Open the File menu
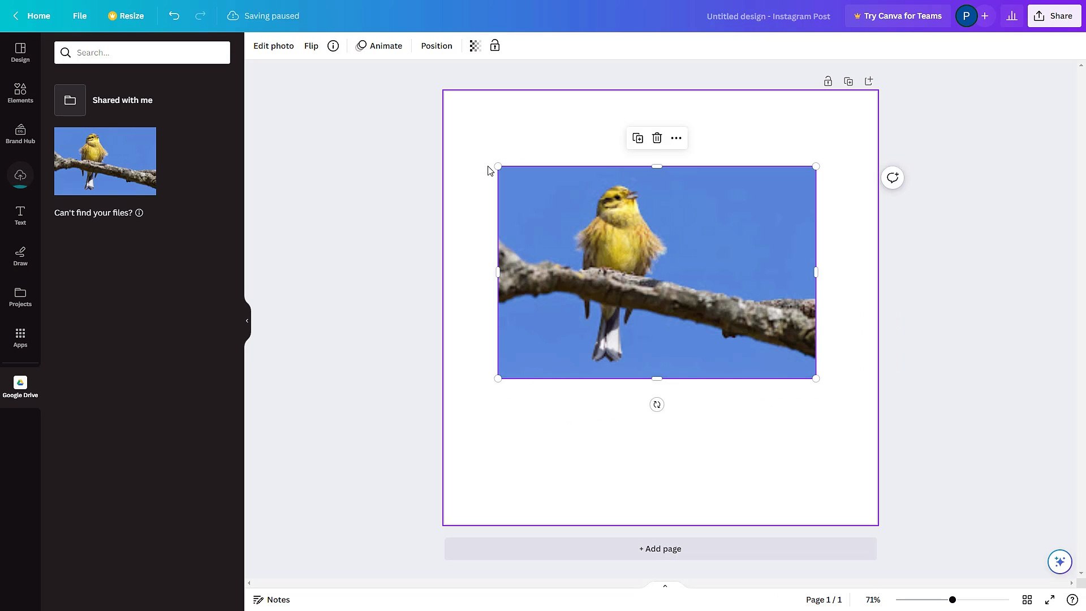 click(79, 16)
